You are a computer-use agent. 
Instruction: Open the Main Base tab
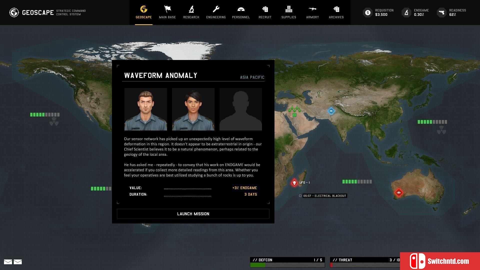167,12
